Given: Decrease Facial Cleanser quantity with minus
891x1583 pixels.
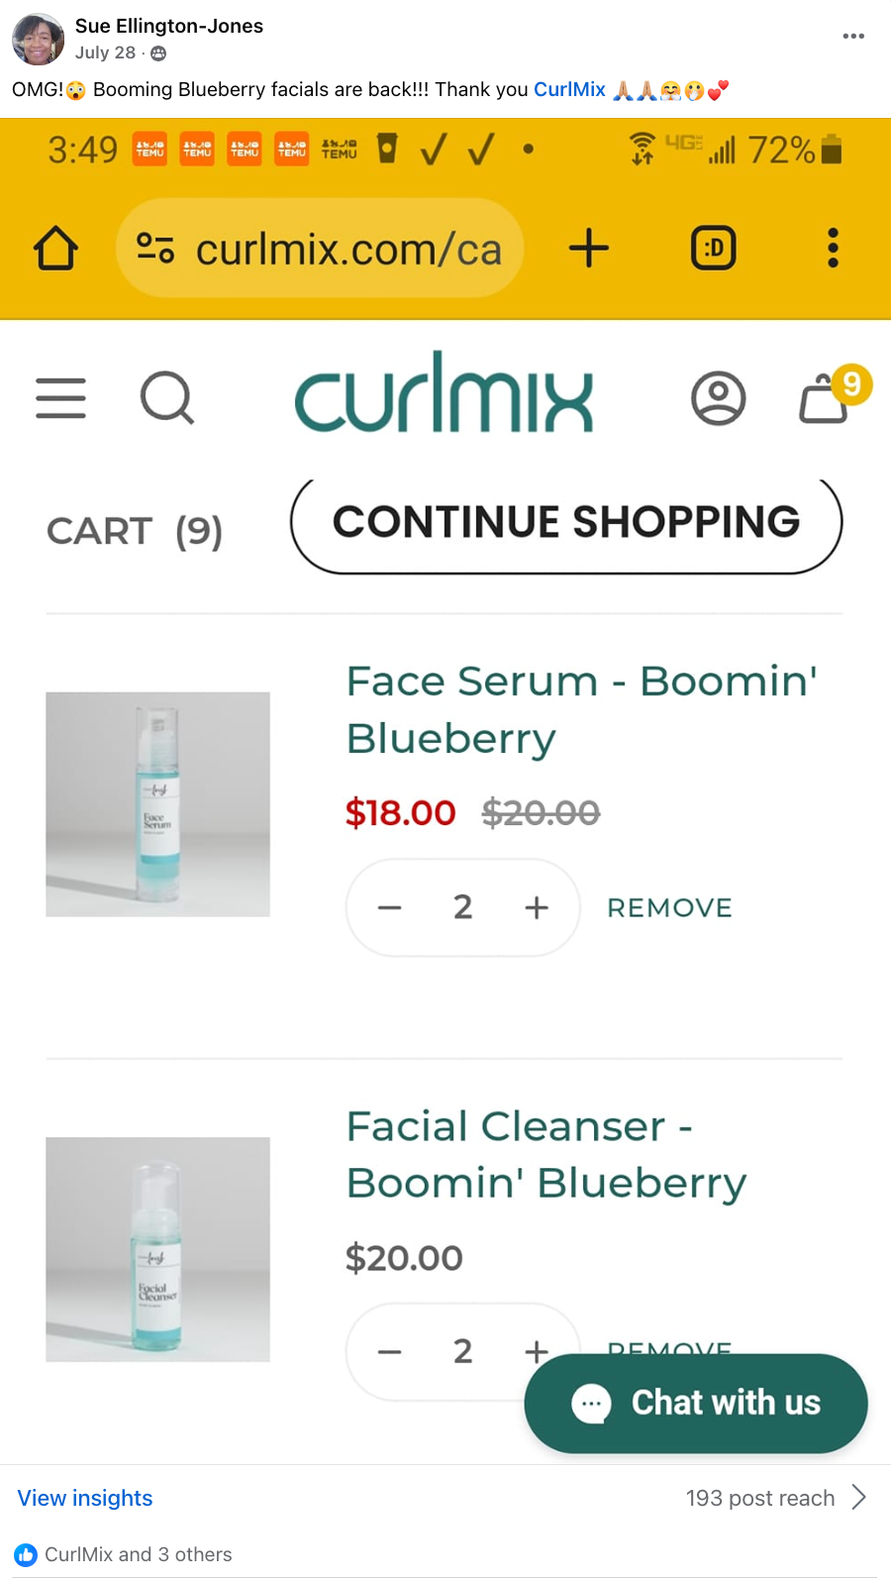Looking at the screenshot, I should click(x=390, y=1351).
